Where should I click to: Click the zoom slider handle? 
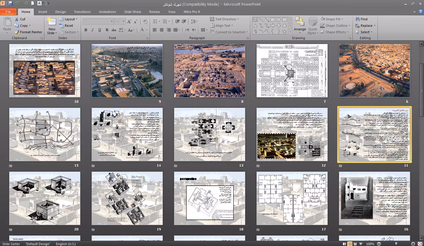click(x=396, y=244)
